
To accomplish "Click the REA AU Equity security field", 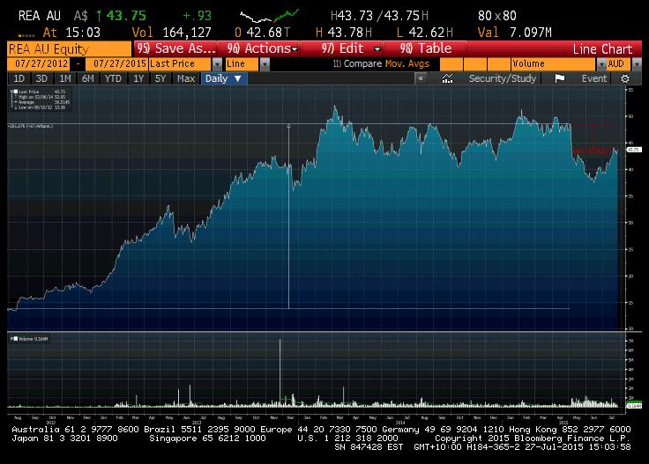I will [x=69, y=49].
